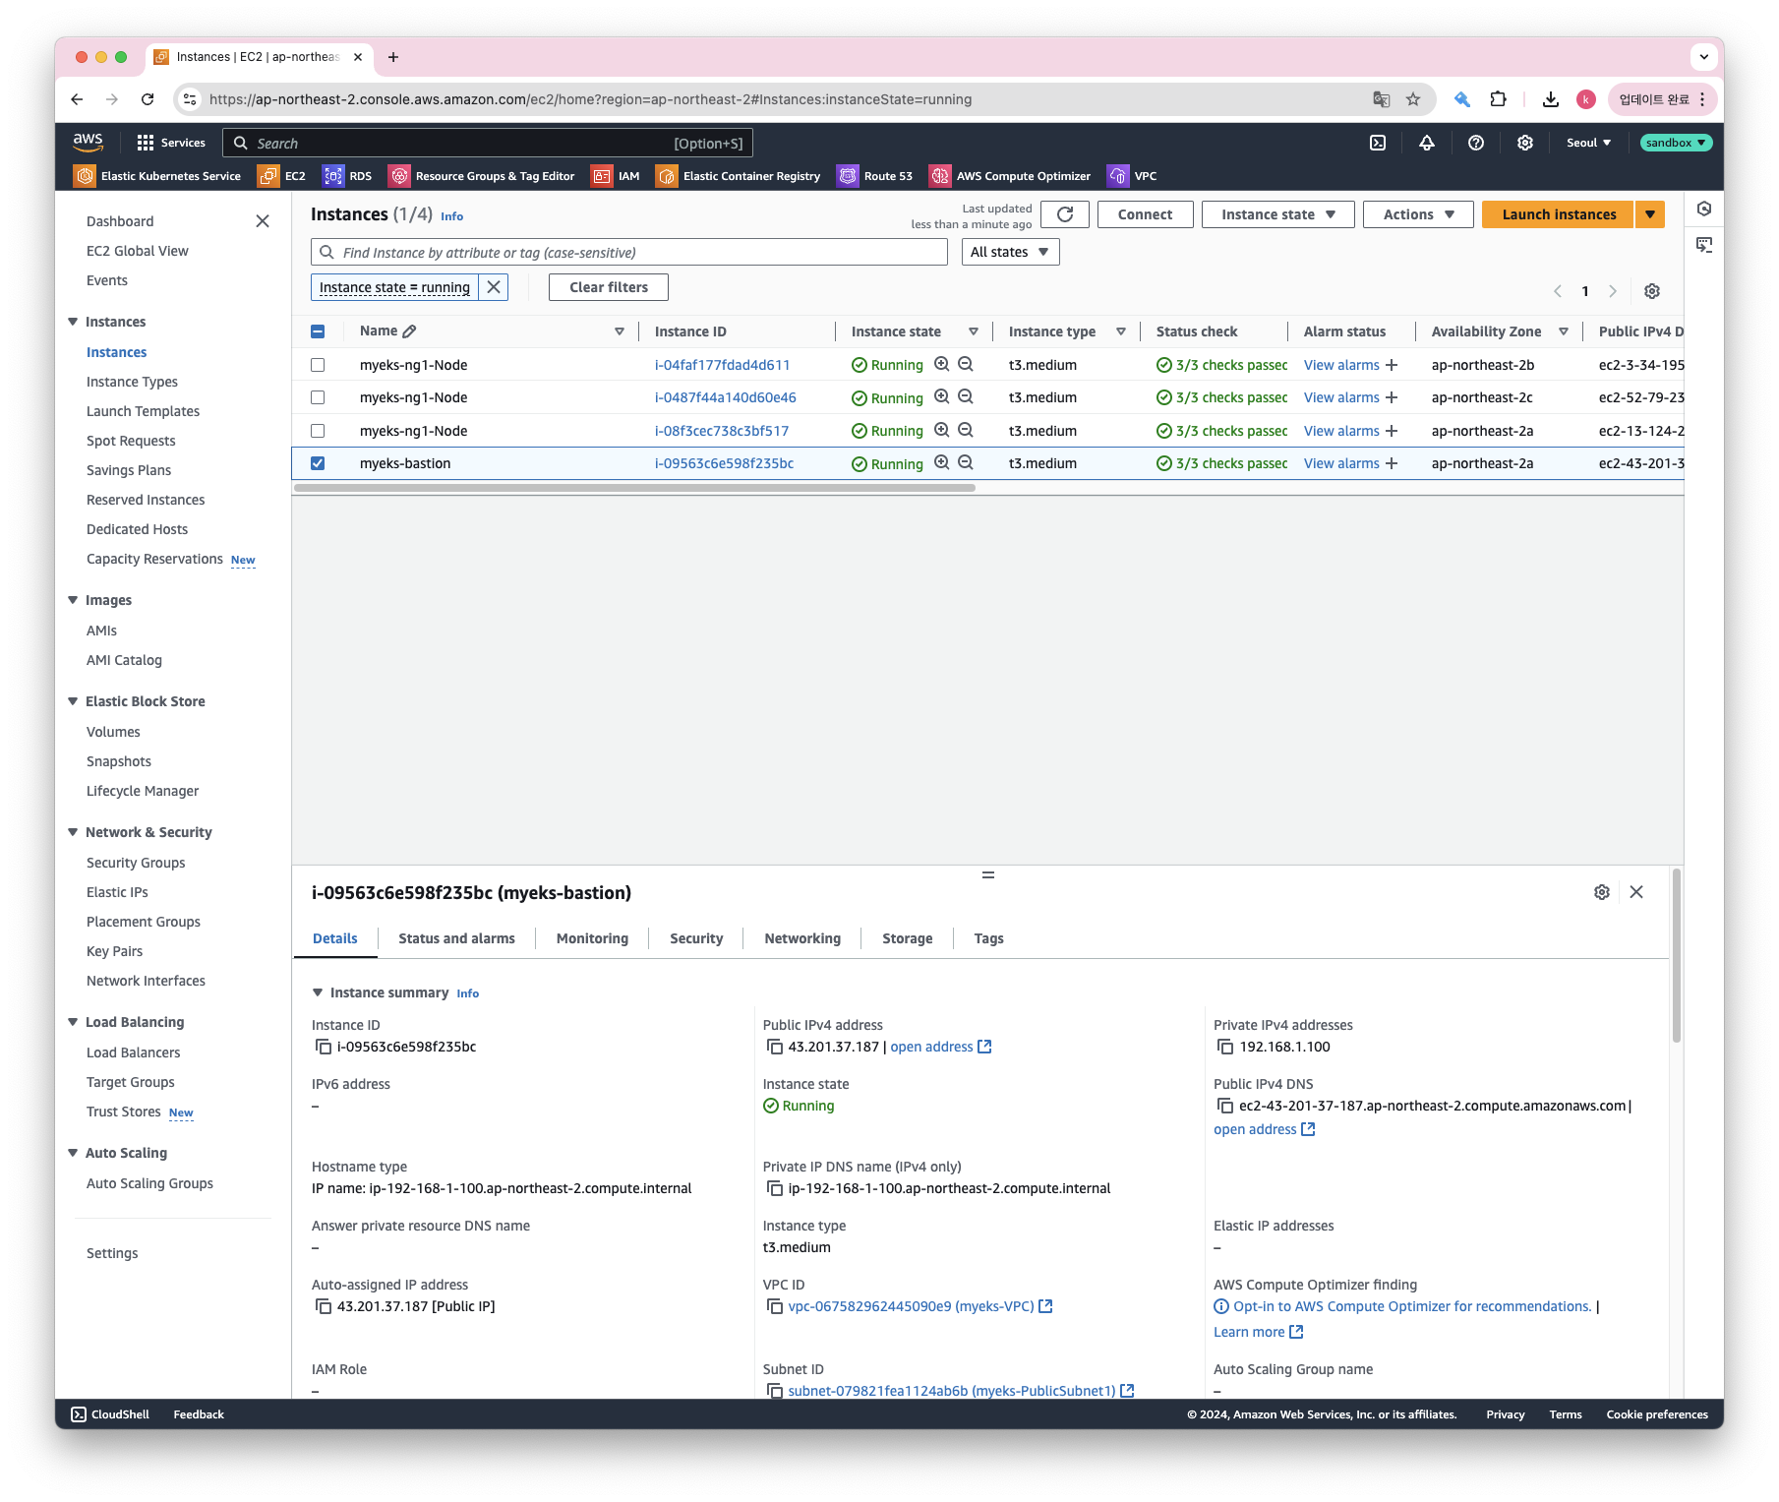Open the Services grid menu

pyautogui.click(x=171, y=143)
